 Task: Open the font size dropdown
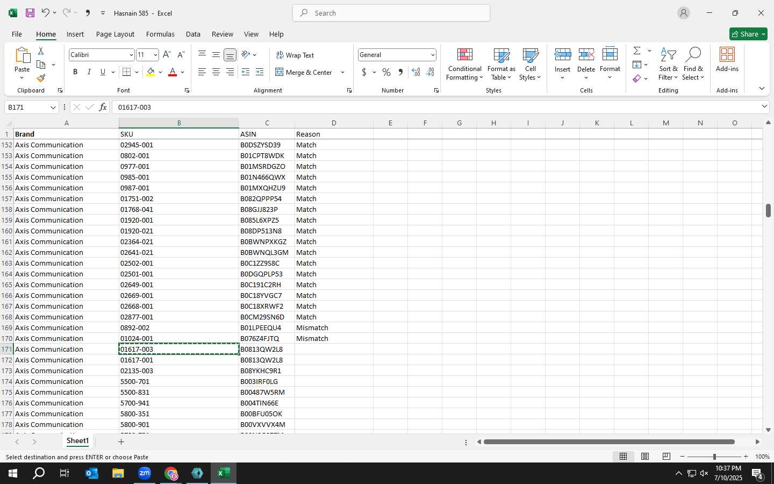(155, 55)
